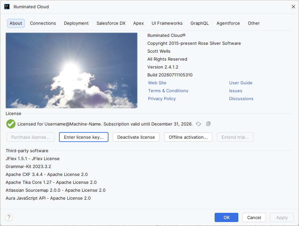Open the User Guide link

point(241,83)
